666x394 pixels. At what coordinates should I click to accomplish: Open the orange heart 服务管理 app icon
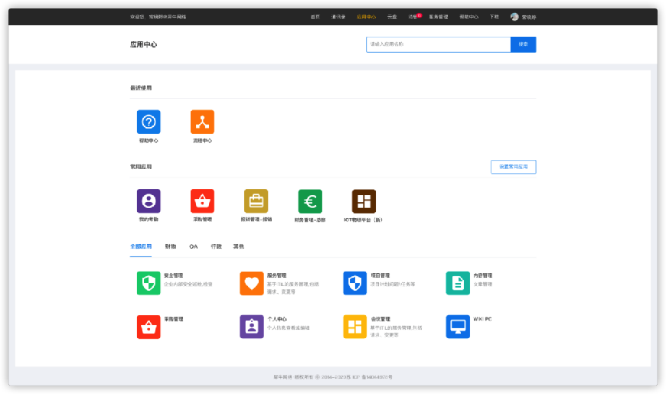[x=252, y=283]
